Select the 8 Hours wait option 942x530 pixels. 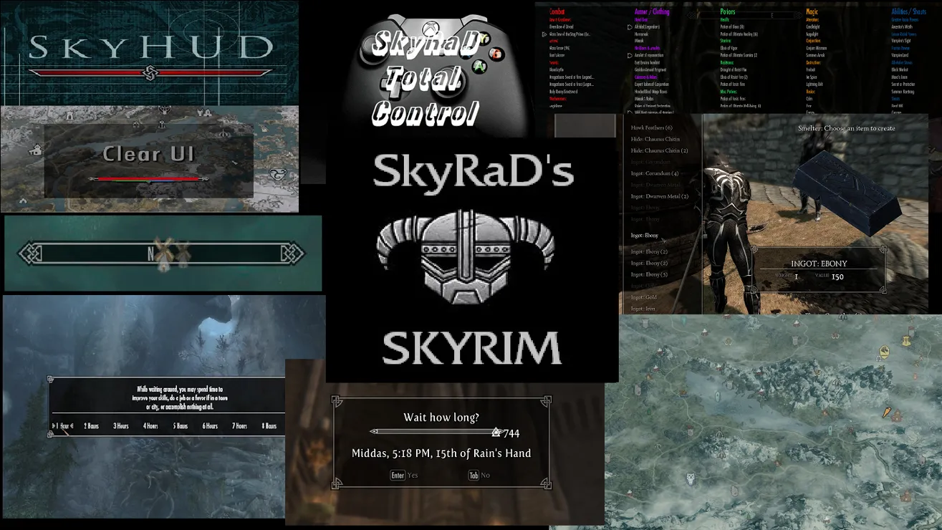point(269,426)
